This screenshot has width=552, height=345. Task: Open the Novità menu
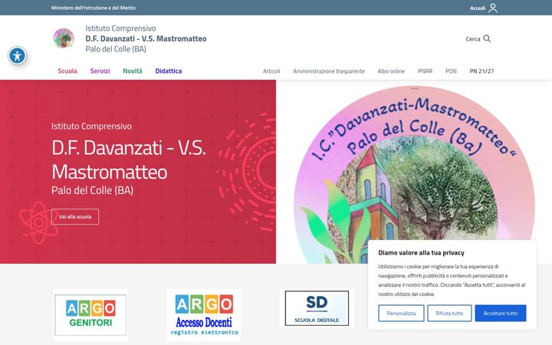click(133, 71)
